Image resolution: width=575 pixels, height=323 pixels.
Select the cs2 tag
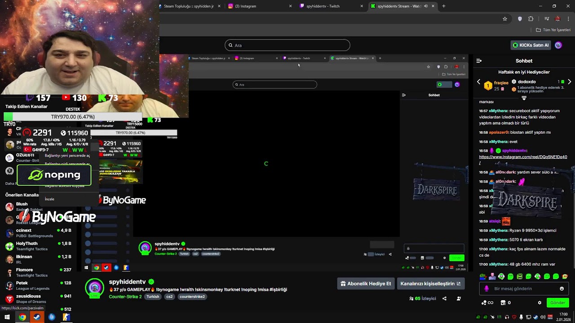tap(169, 297)
